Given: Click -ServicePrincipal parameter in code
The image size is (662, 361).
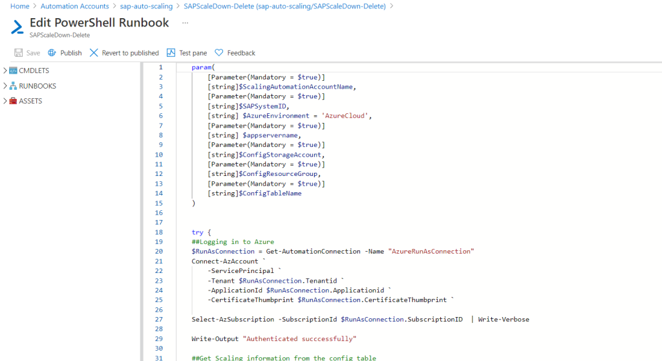Looking at the screenshot, I should click(x=240, y=271).
